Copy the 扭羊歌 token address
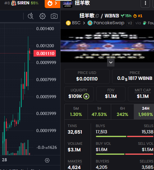Viewport: 154px width, 170px height. 97,16
